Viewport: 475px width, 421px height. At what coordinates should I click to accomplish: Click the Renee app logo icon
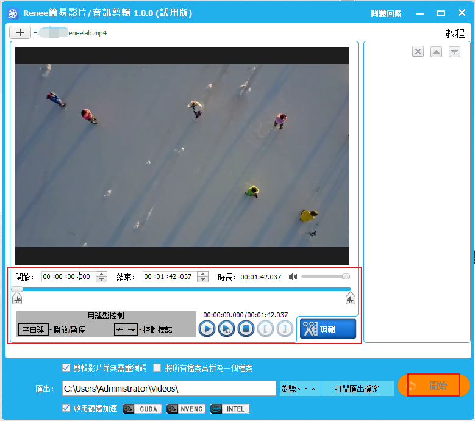[13, 13]
